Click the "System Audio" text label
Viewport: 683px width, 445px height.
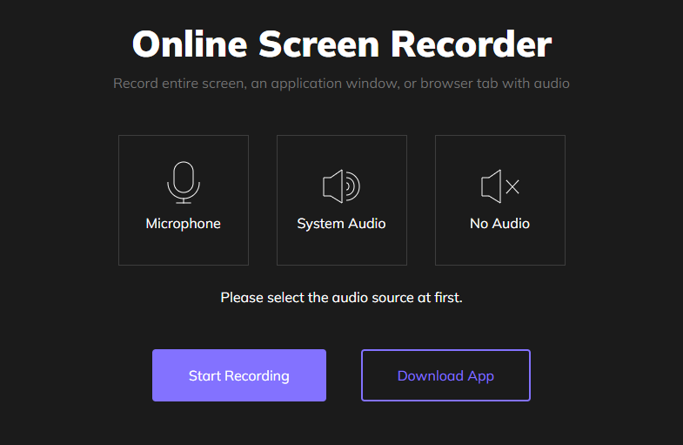click(341, 224)
